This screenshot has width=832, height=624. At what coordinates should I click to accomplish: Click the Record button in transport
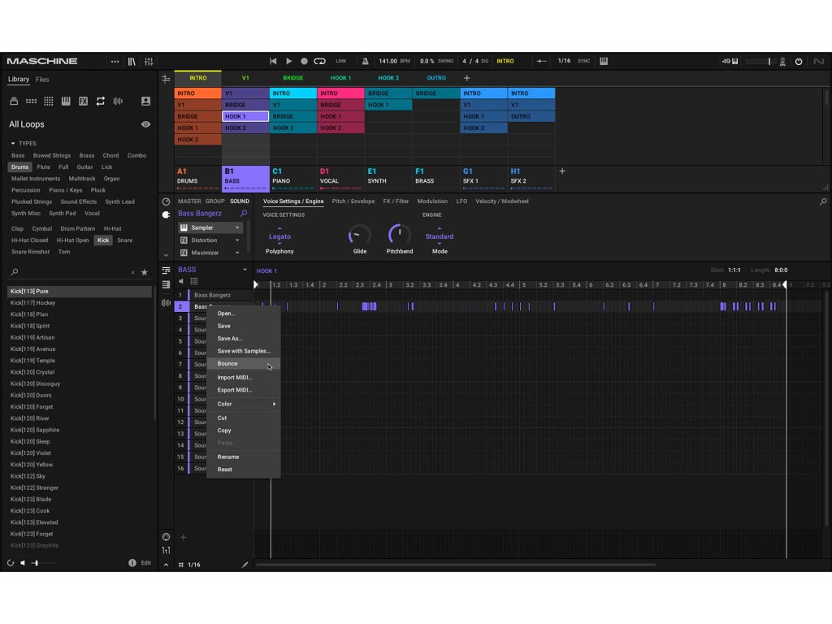pyautogui.click(x=304, y=61)
